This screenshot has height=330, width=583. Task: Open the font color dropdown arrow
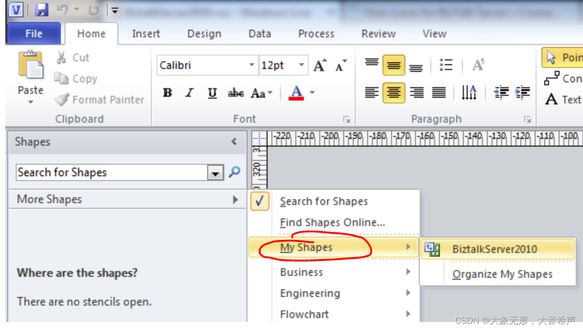click(x=312, y=92)
